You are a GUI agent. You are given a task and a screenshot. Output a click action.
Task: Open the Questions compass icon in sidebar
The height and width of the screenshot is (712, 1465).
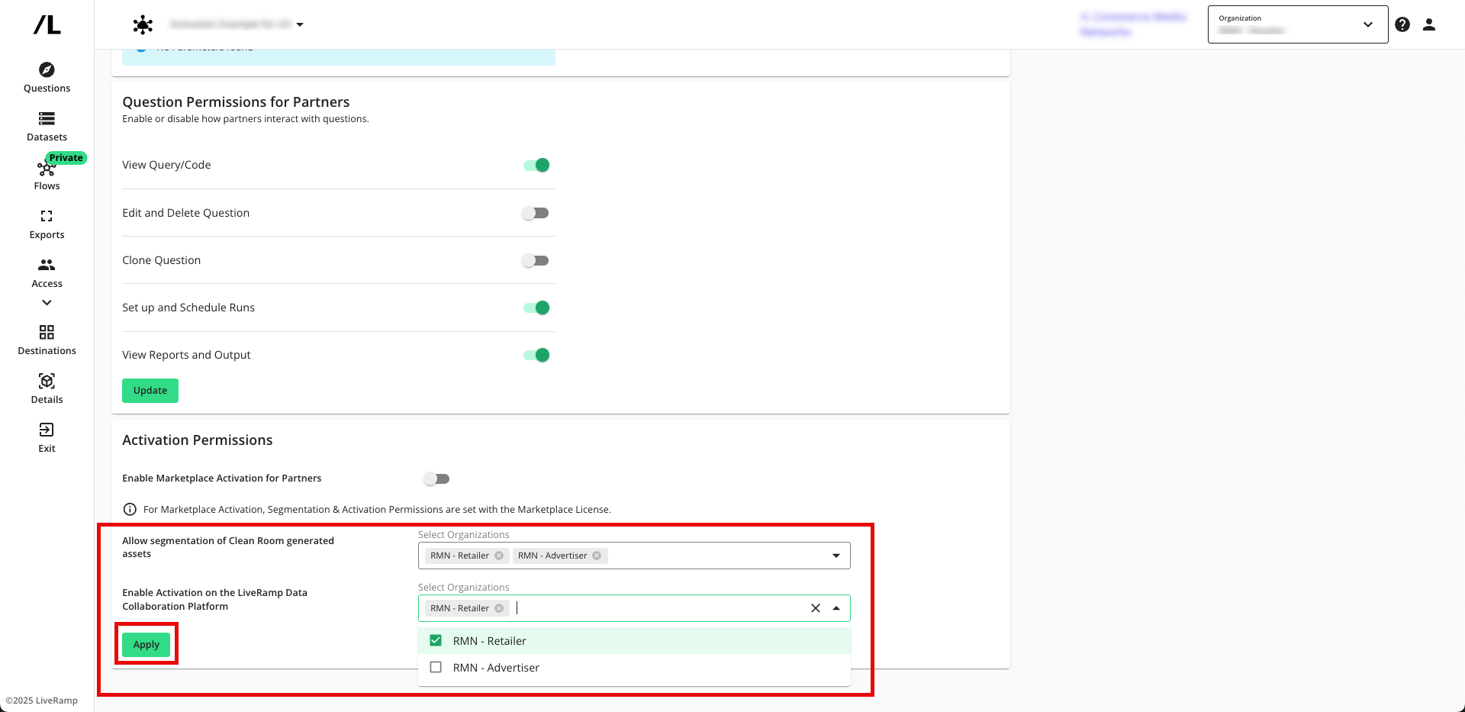coord(47,70)
